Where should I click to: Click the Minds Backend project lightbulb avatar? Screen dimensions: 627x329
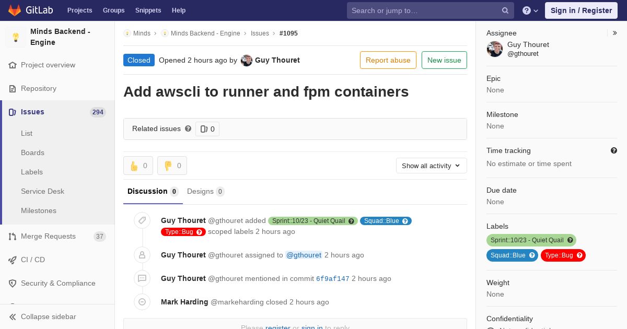pyautogui.click(x=16, y=37)
